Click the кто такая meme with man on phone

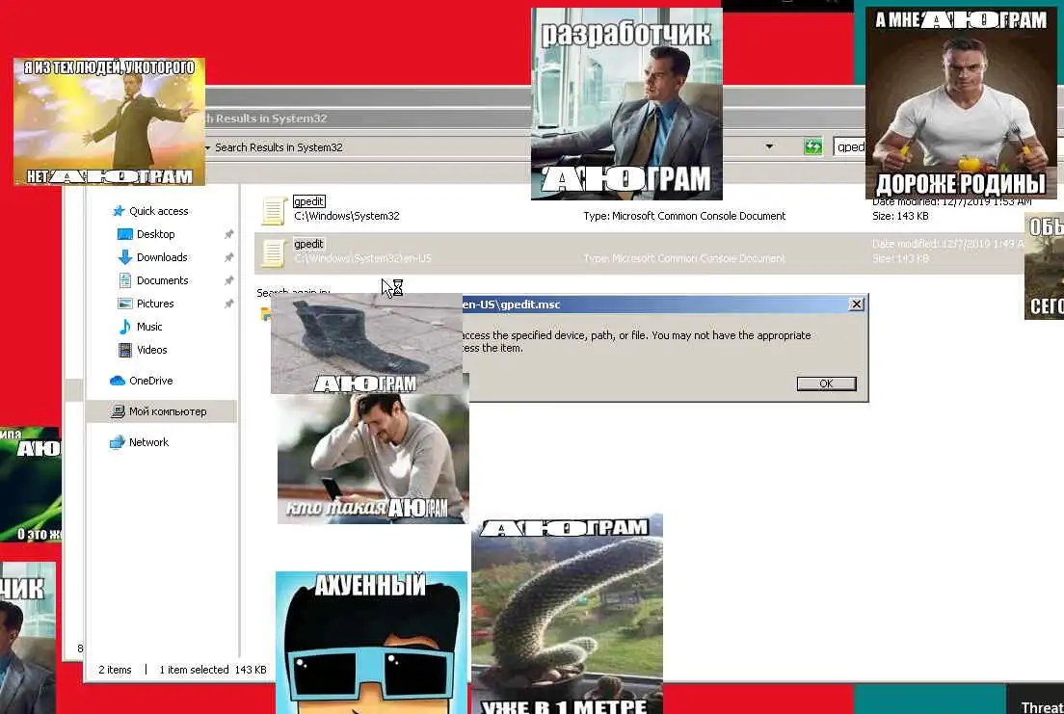pyautogui.click(x=373, y=459)
